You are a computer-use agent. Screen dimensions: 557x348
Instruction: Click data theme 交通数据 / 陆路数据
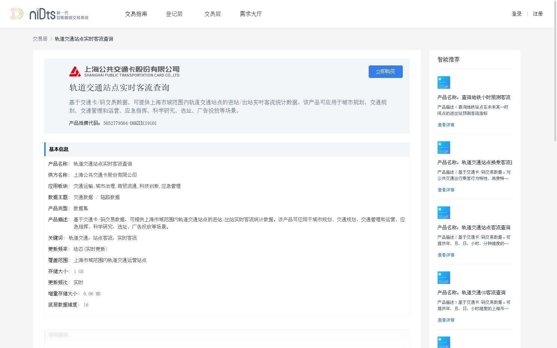[x=97, y=197]
